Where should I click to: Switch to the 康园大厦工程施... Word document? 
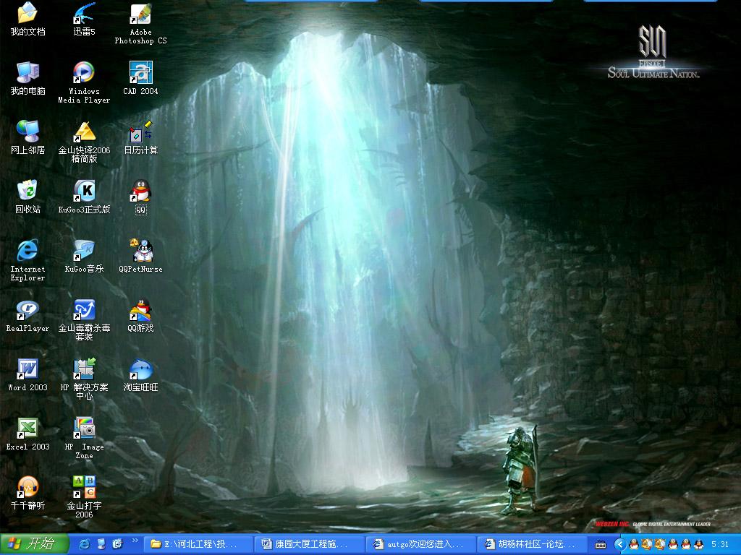click(309, 544)
